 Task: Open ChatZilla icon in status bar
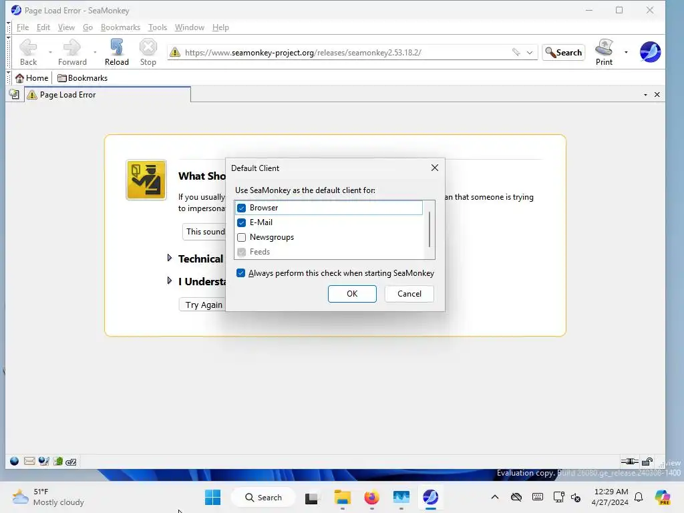point(71,462)
